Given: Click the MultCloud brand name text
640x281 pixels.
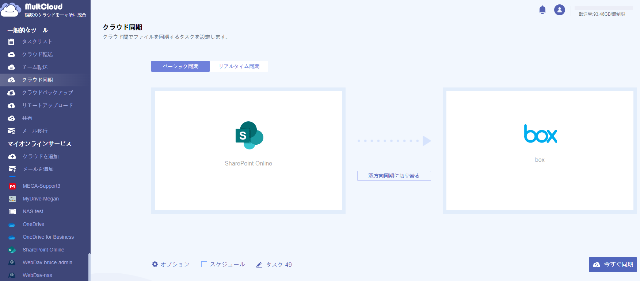Looking at the screenshot, I should 44,7.
